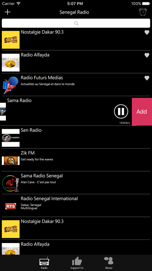Tap the RFM logo thumbnail
The image size is (152, 271).
click(x=11, y=85)
